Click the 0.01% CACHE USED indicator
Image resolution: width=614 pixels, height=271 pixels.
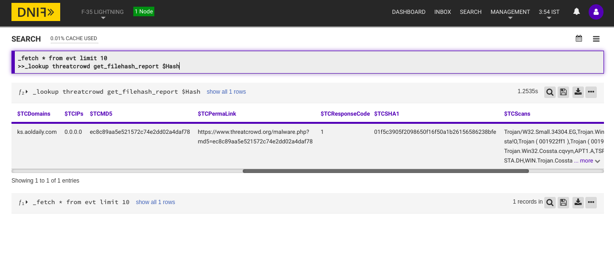pos(74,38)
